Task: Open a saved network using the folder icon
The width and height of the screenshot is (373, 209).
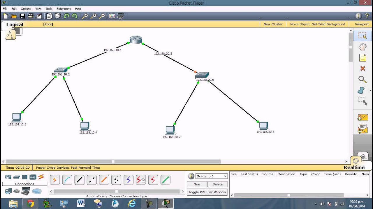Action: point(13,16)
